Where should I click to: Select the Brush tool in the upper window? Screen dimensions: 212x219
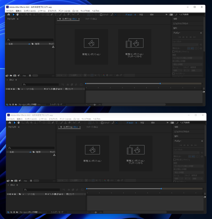(x=61, y=15)
